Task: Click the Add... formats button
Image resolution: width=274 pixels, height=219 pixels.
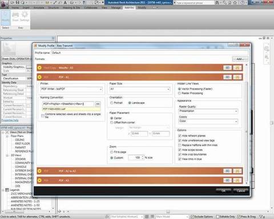Action: tap(240, 59)
